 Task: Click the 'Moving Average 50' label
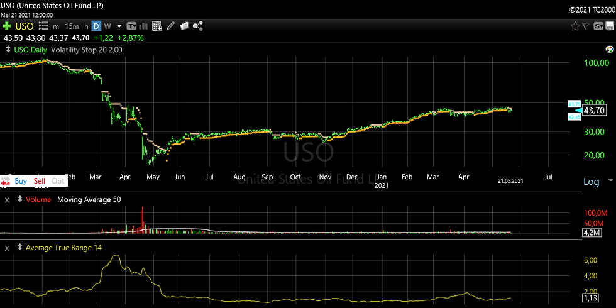89,200
